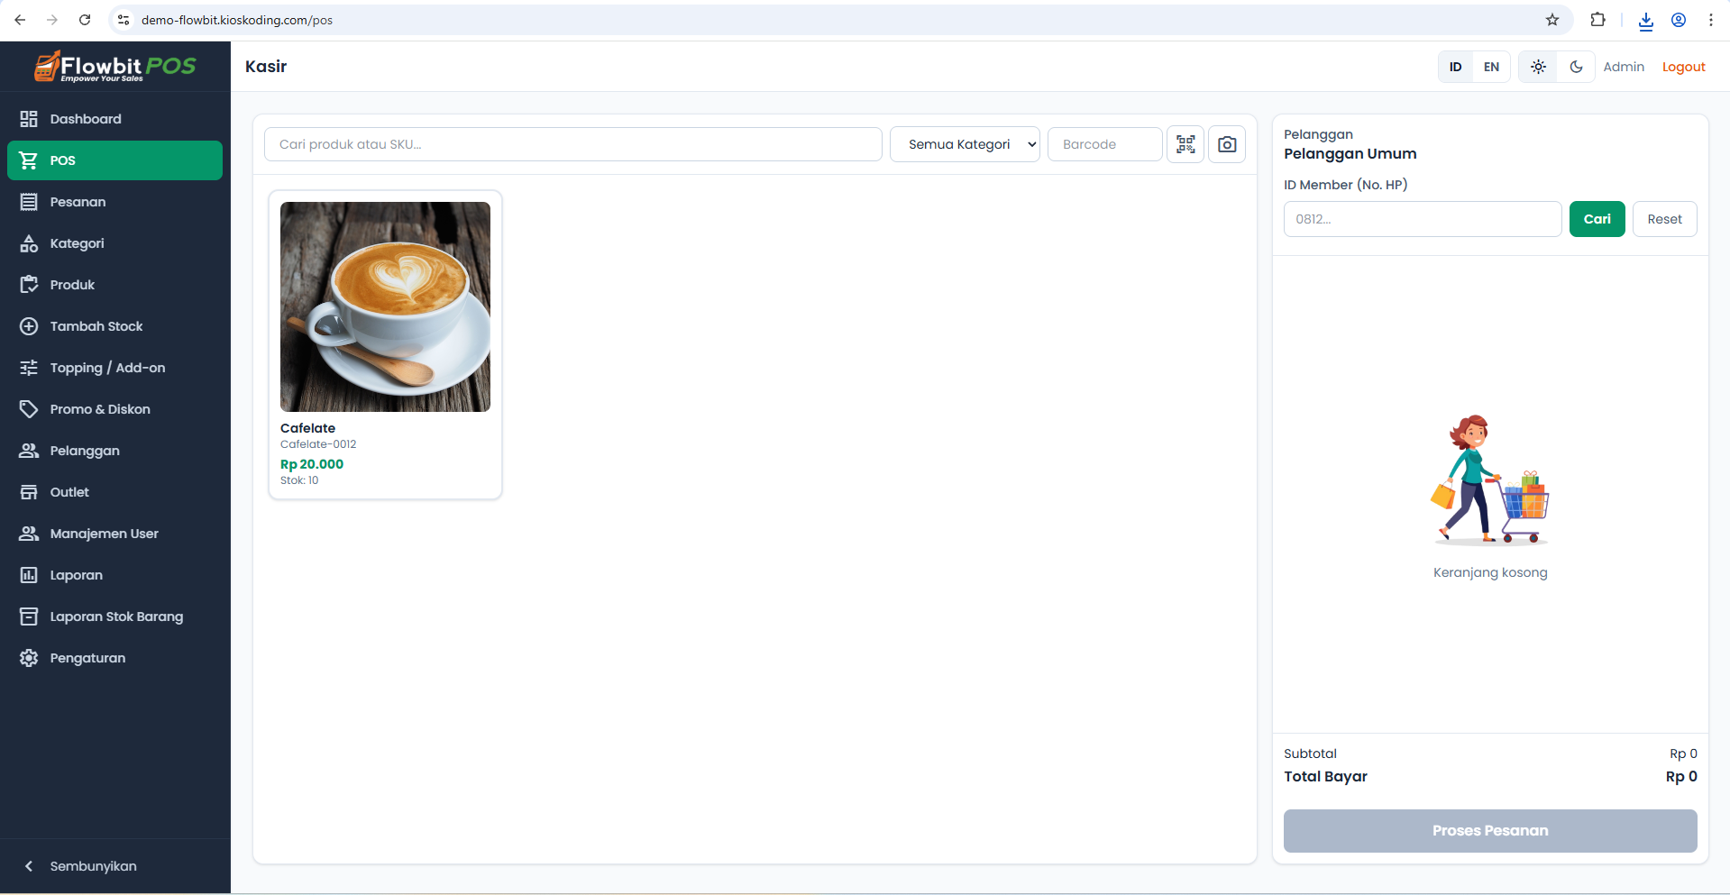This screenshot has height=895, width=1730.
Task: Switch language to the EN tab
Action: [x=1490, y=66]
